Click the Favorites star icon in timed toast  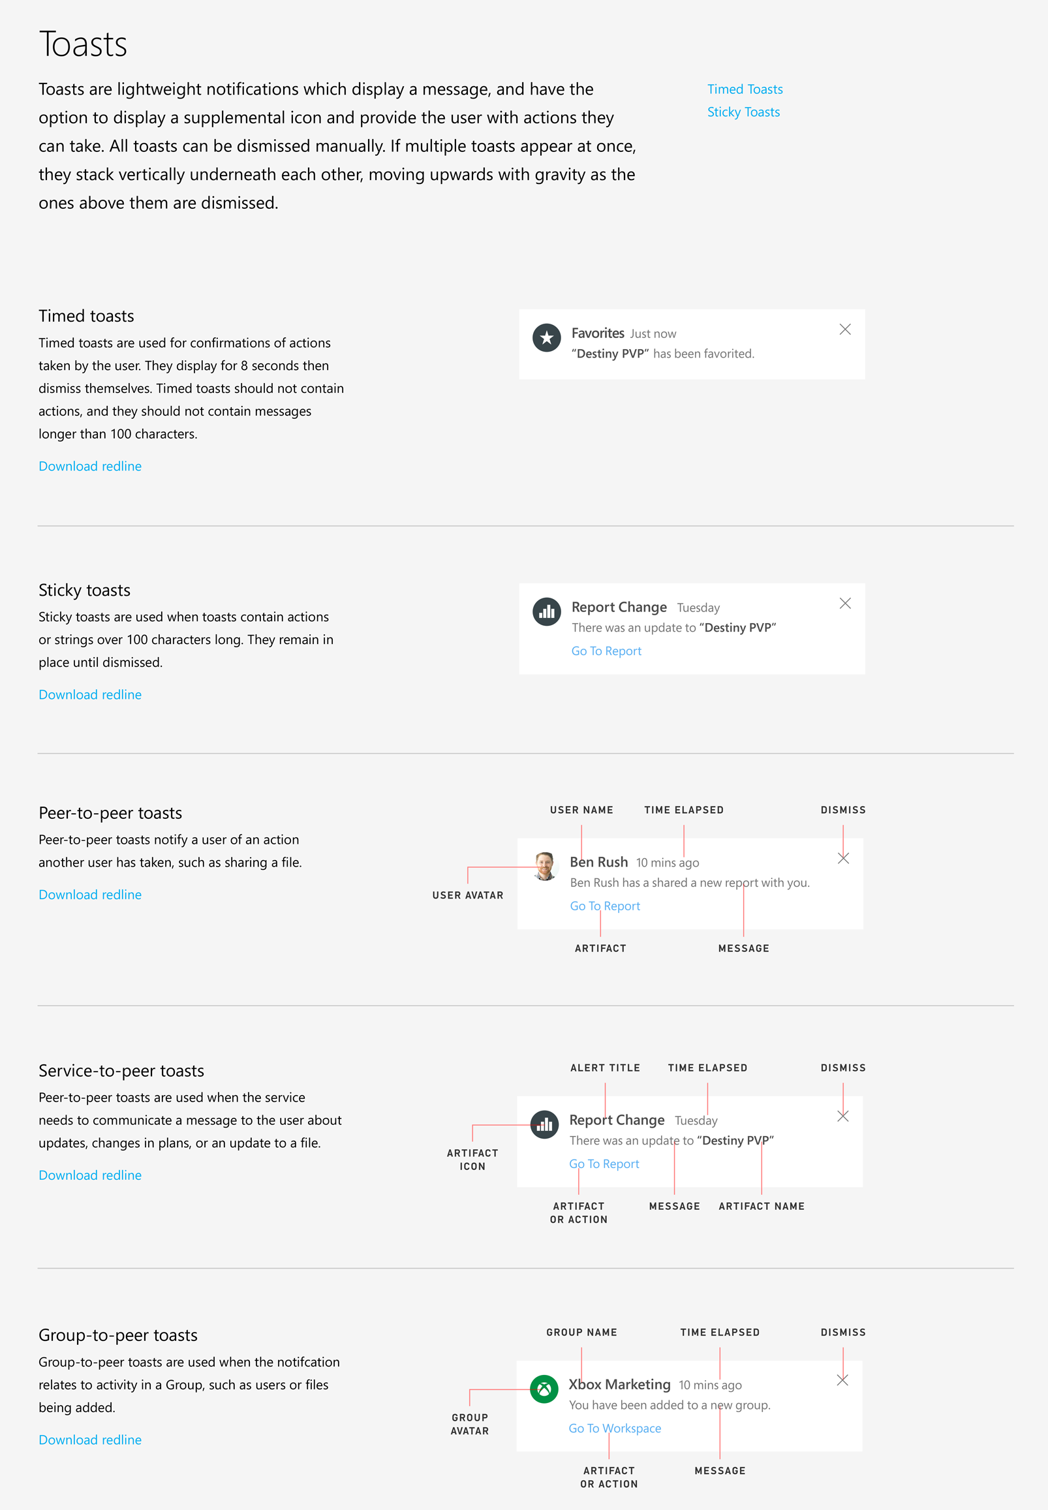(x=546, y=337)
